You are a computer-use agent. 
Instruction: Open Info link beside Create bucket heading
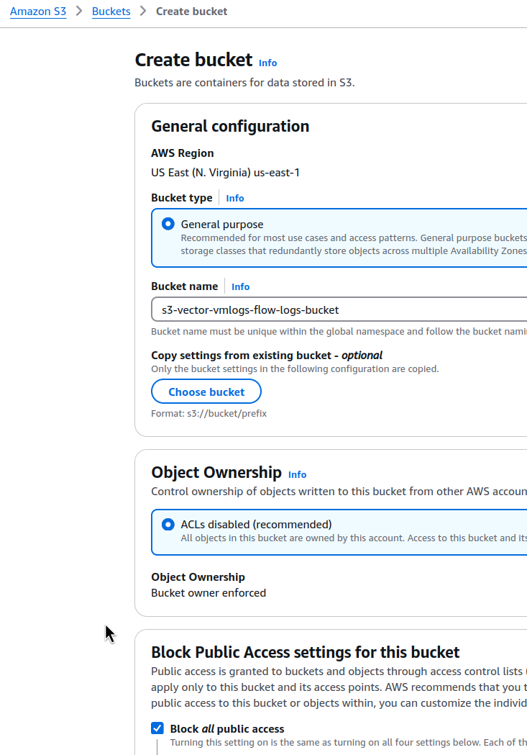[268, 63]
